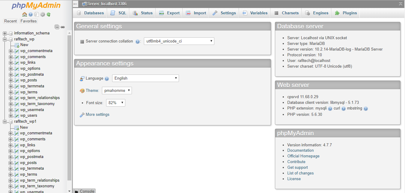Open the Variables tab

pyautogui.click(x=255, y=13)
